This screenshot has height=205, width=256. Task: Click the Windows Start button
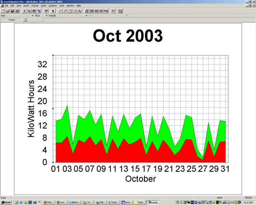[6, 202]
